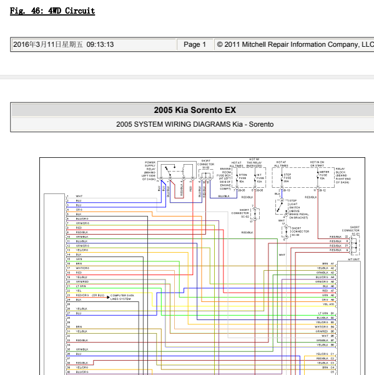This screenshot has height=375, width=374.
Task: Click '2005 SYSTEM WIRING DIAGRAMS Kia - Sorento' subtitle
Action: [x=195, y=124]
